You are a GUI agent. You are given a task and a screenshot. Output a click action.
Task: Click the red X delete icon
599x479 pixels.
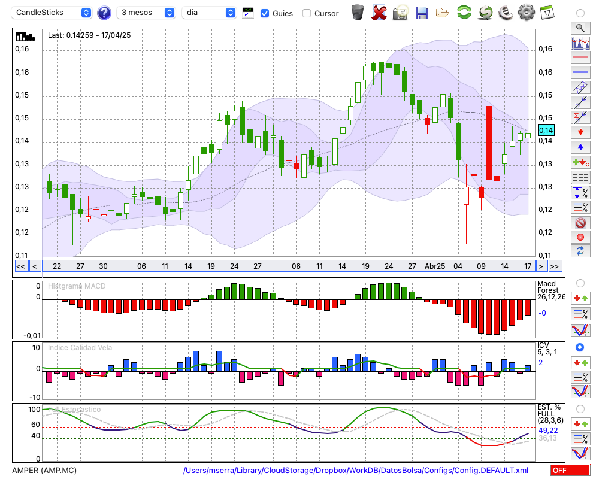pyautogui.click(x=379, y=13)
